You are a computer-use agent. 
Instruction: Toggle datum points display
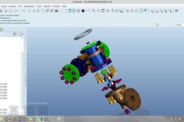click(161, 11)
